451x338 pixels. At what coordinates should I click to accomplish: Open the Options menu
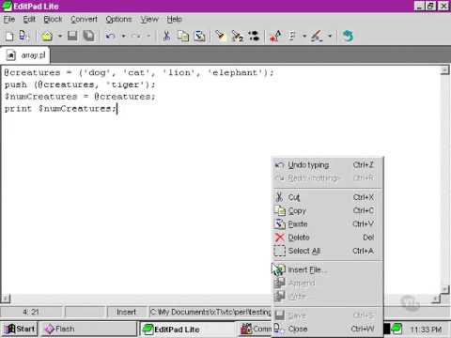tap(118, 20)
